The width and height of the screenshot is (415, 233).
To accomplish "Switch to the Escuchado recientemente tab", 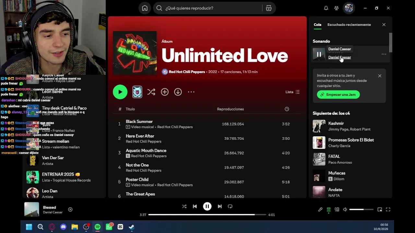I will pos(349,25).
